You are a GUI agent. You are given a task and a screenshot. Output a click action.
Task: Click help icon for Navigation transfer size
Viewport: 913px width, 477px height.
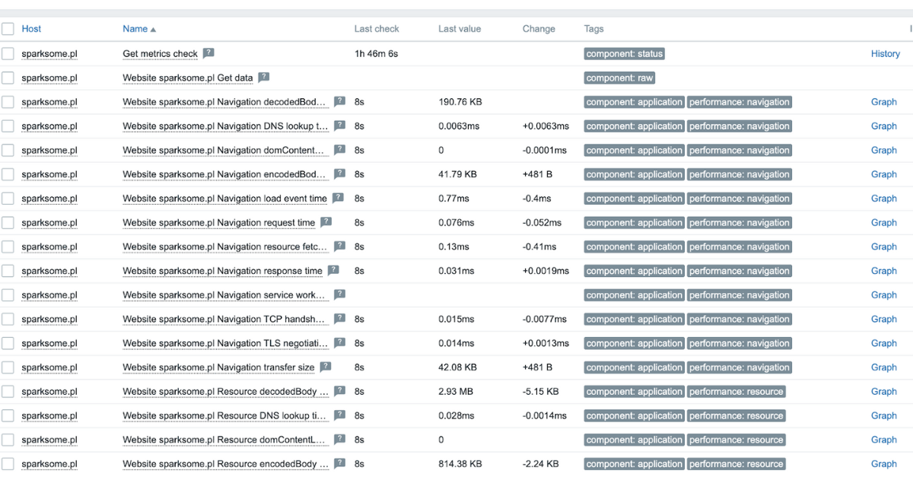326,367
